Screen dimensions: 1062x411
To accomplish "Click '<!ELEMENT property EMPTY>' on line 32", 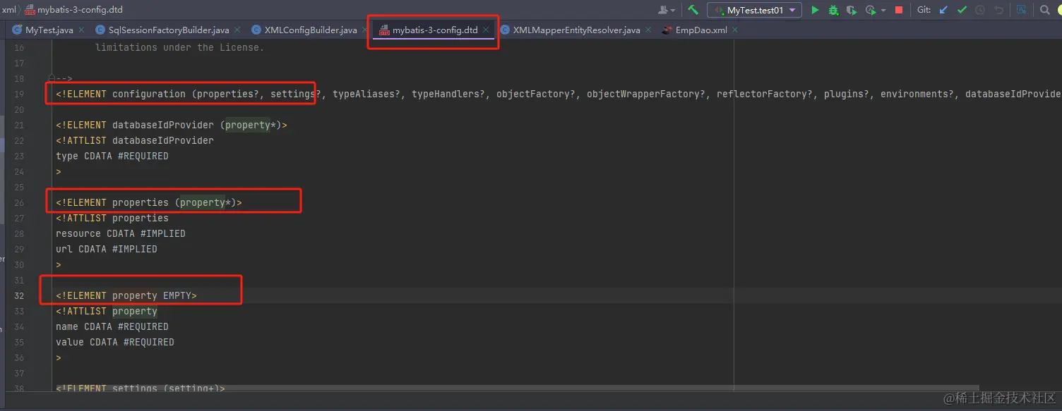I will (126, 295).
